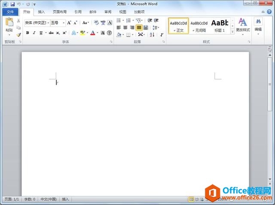Select the Format Painter brush
This screenshot has width=275, height=205.
pos(18,35)
